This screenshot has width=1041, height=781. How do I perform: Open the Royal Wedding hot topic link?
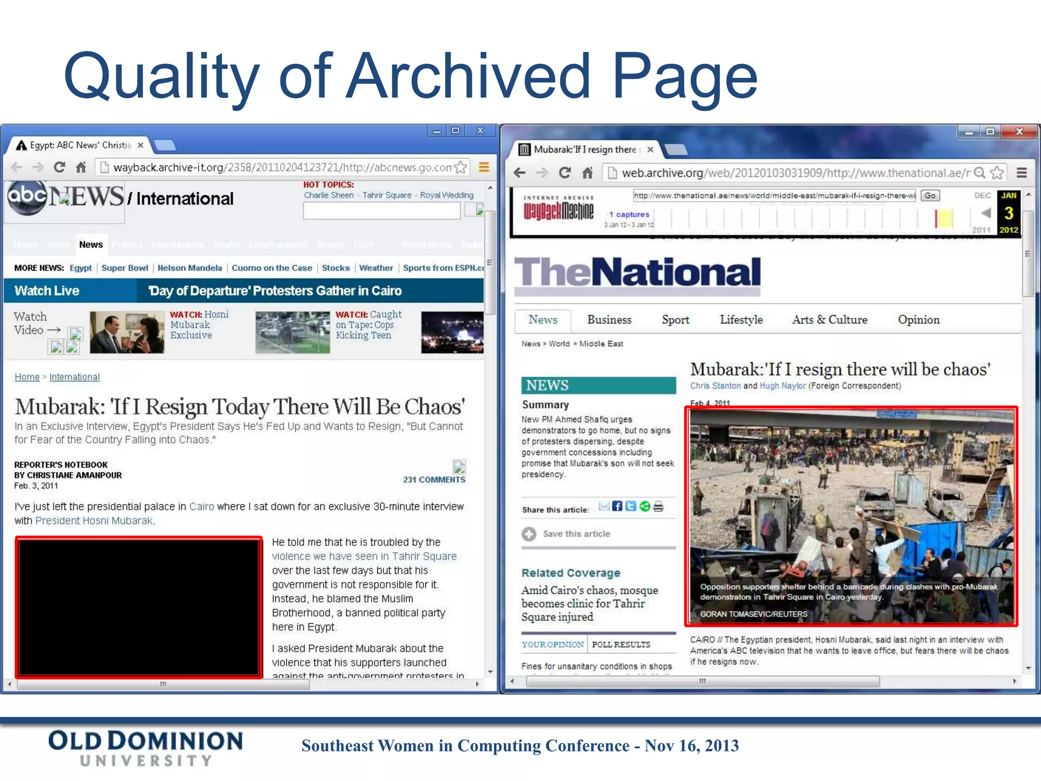(447, 195)
